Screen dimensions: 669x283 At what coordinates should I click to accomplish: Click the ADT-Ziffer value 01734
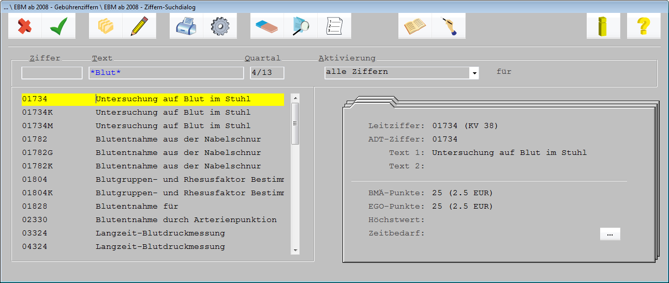click(x=445, y=139)
